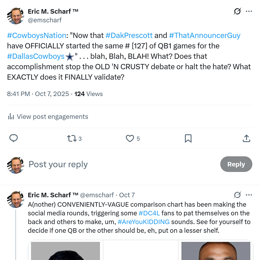Click #AreYouKIDDING hashtag
The image size is (260, 260).
click(x=144, y=222)
